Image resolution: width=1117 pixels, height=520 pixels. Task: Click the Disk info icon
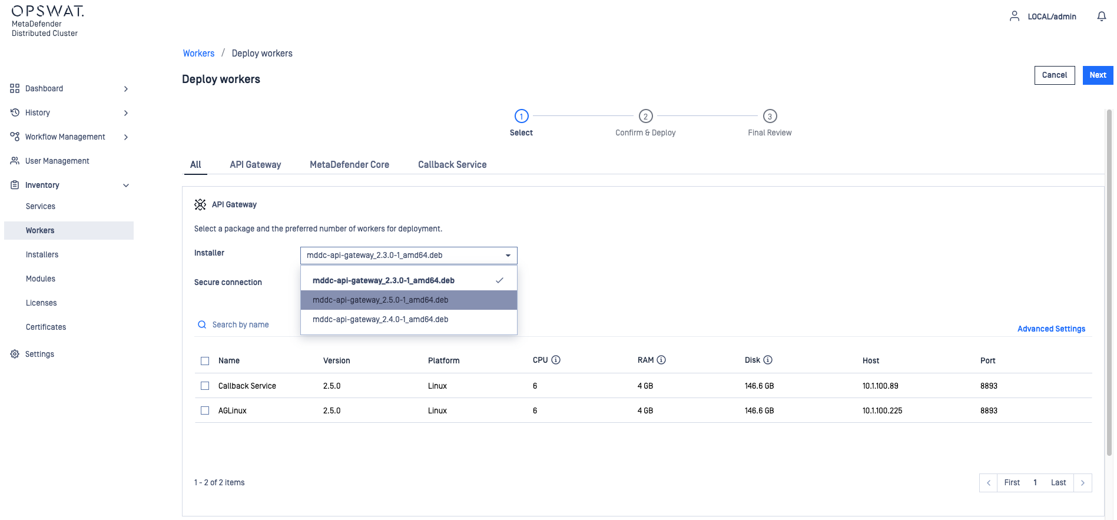coord(768,360)
